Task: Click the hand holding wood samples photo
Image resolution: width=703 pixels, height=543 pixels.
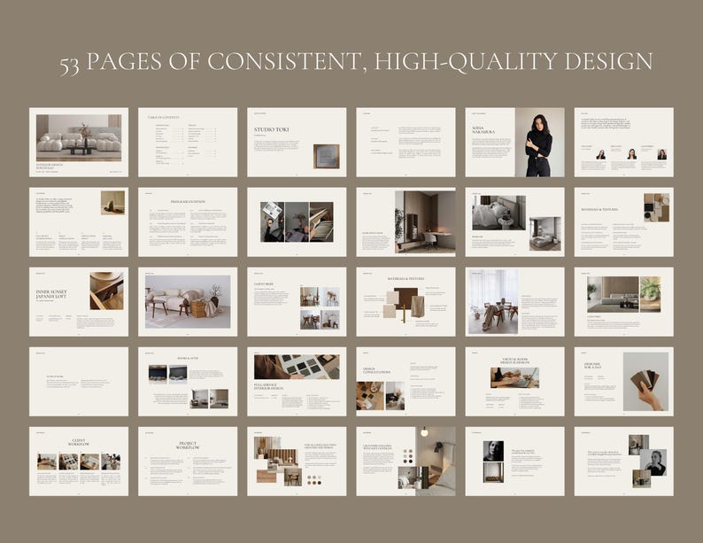Action: tap(645, 381)
